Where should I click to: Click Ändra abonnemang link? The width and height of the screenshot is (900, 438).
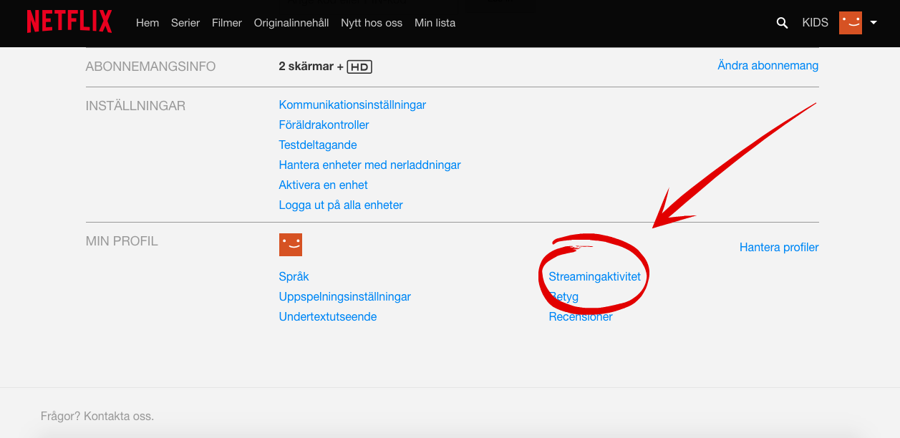768,65
